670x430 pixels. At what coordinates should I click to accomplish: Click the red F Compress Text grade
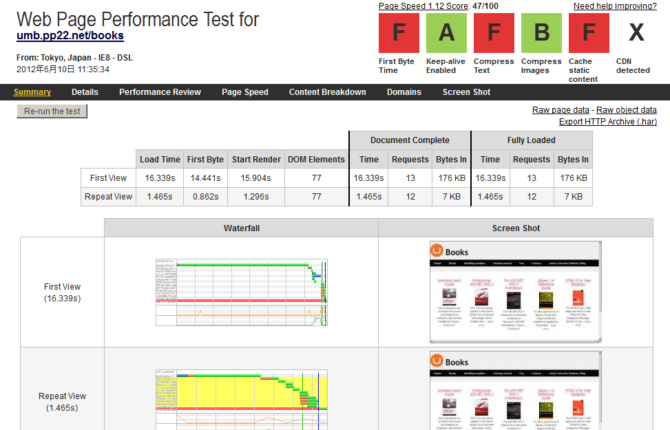click(494, 33)
